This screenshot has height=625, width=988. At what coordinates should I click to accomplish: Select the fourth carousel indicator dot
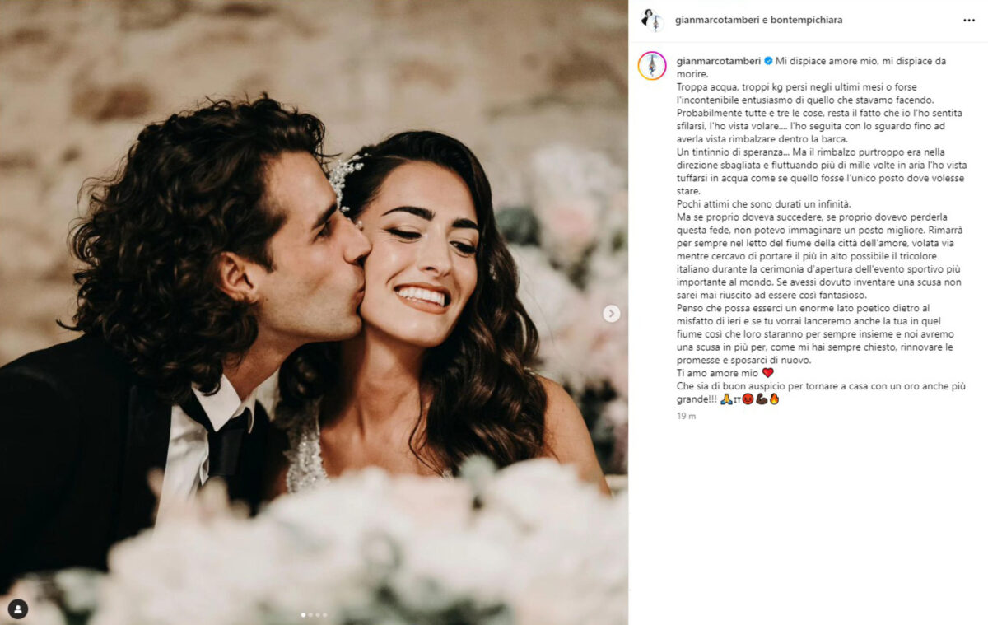coord(325,614)
